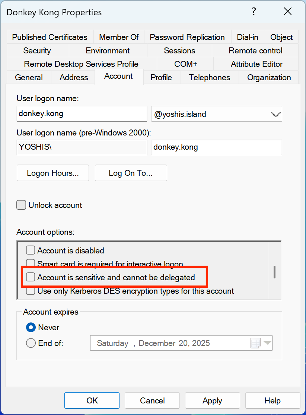Toggle Account is sensitive and cannot be delegated
The width and height of the screenshot is (306, 415).
31,277
